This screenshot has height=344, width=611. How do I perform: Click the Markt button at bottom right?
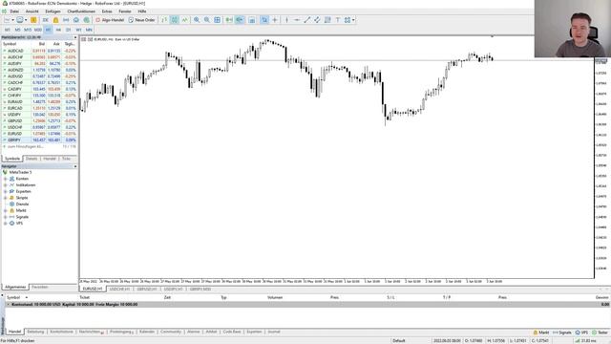541,333
